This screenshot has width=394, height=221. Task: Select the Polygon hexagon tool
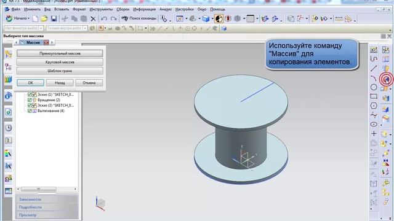pos(374,106)
